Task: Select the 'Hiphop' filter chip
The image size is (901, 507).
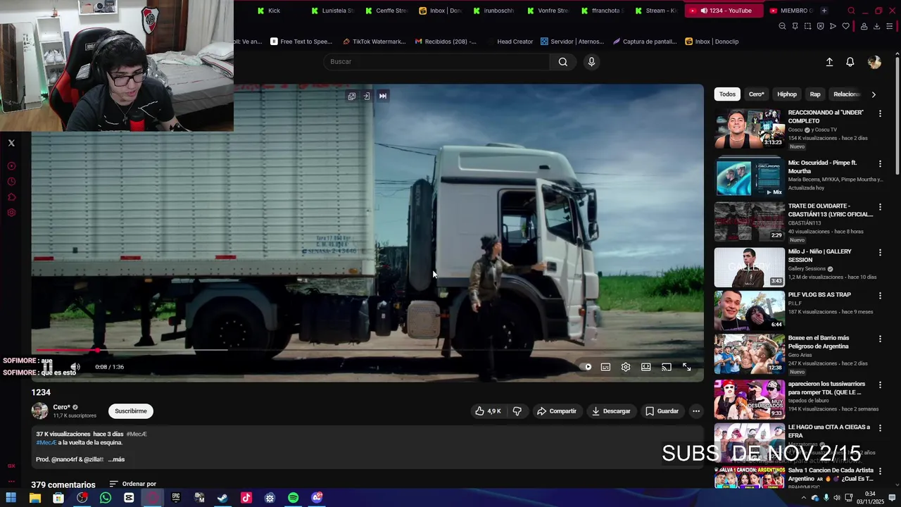Action: click(x=787, y=94)
